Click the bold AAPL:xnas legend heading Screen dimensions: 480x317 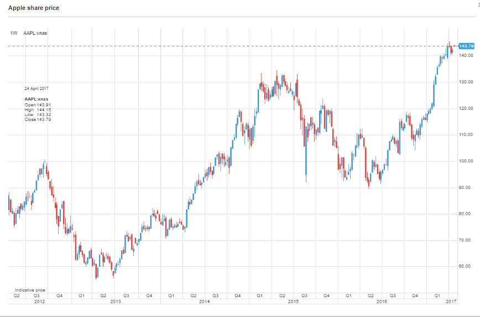pyautogui.click(x=36, y=99)
